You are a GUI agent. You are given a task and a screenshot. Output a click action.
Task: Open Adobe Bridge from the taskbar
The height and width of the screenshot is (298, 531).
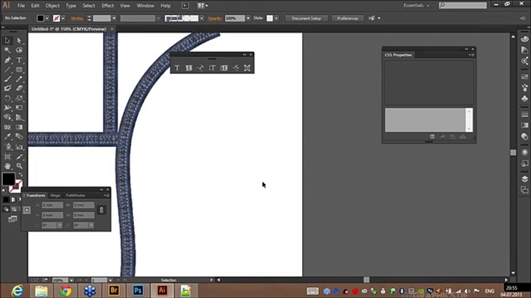(x=114, y=291)
